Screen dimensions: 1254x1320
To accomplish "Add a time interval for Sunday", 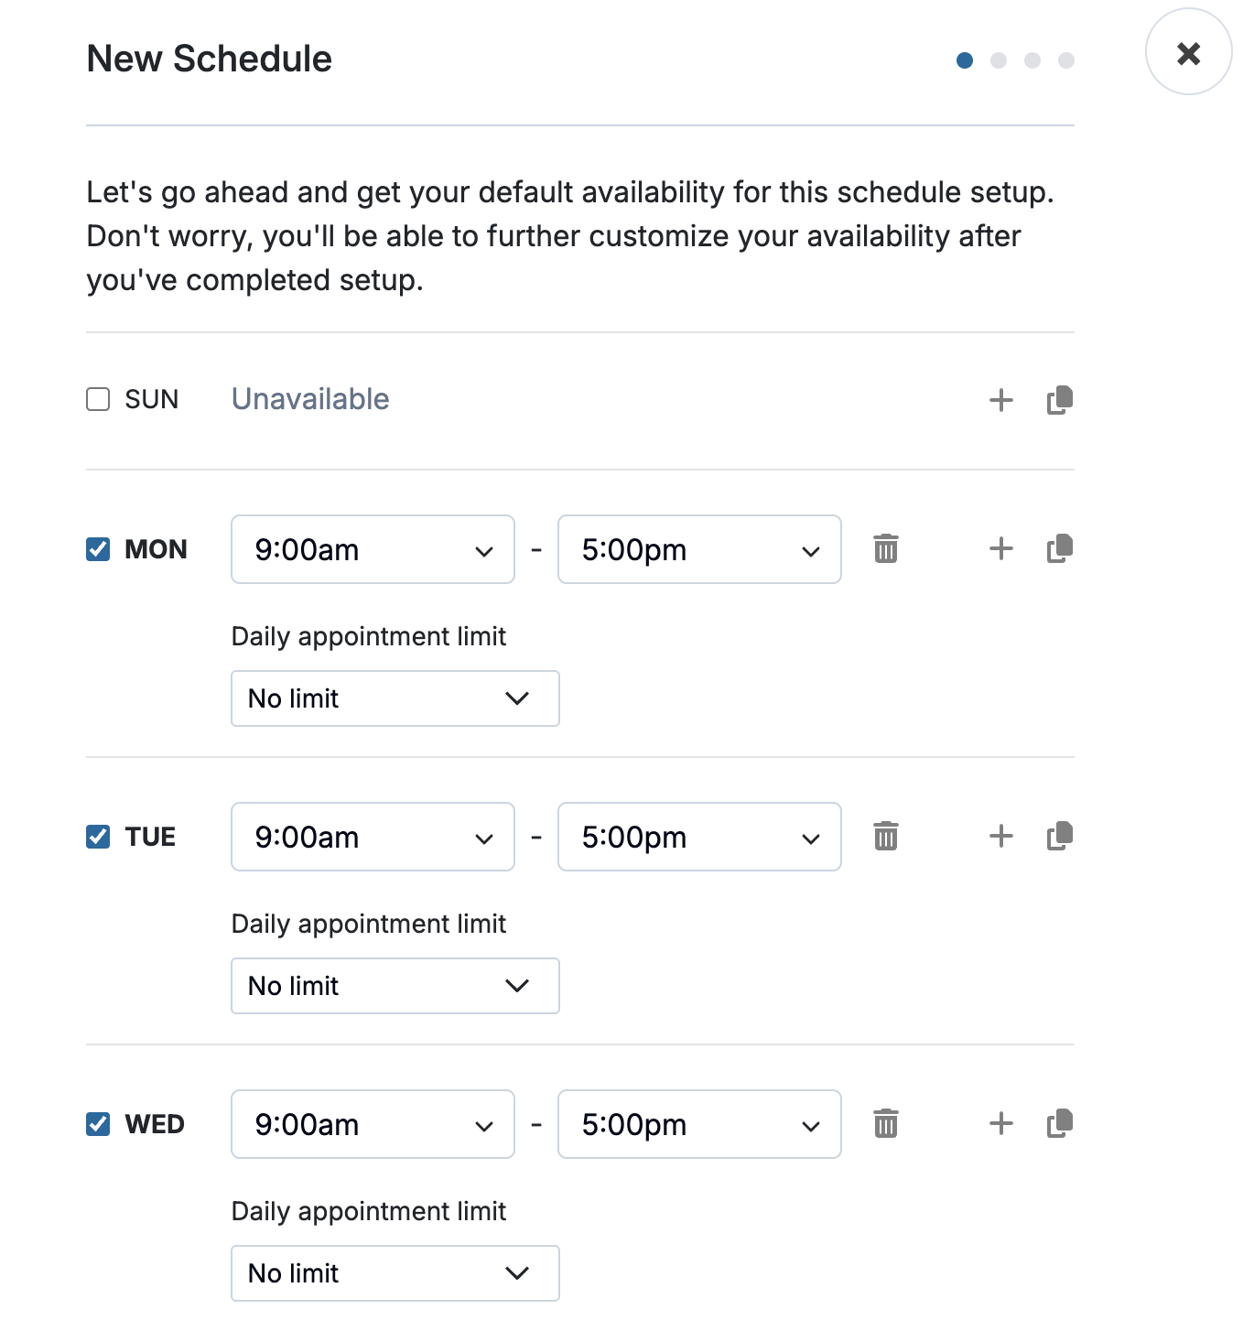I will click(x=1001, y=400).
